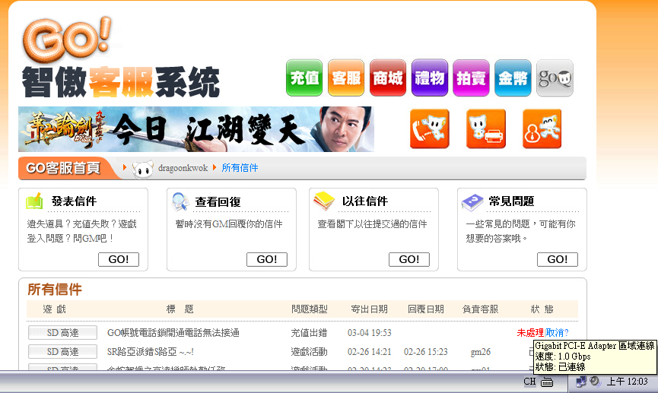Click the CH language bar indicator
Viewport: 658px width, 393px height.
[529, 382]
